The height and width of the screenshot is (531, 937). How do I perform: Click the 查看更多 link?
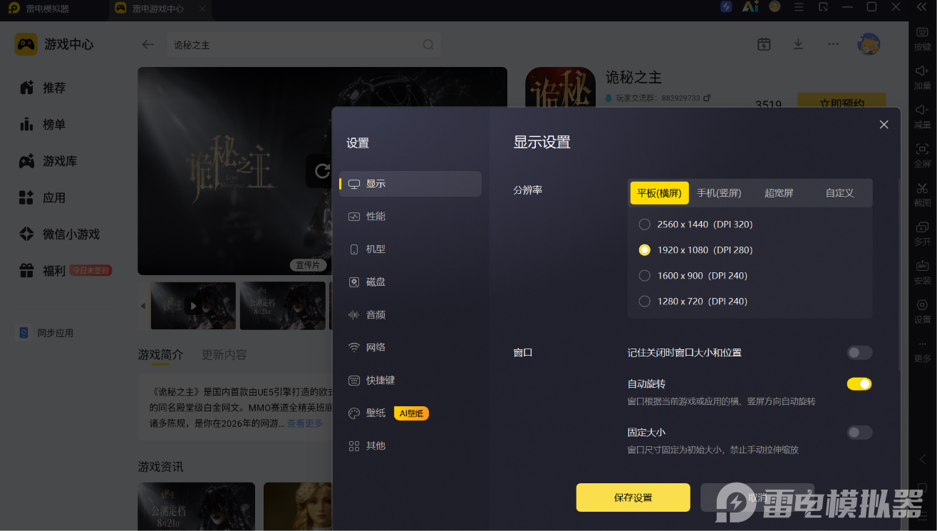point(305,423)
